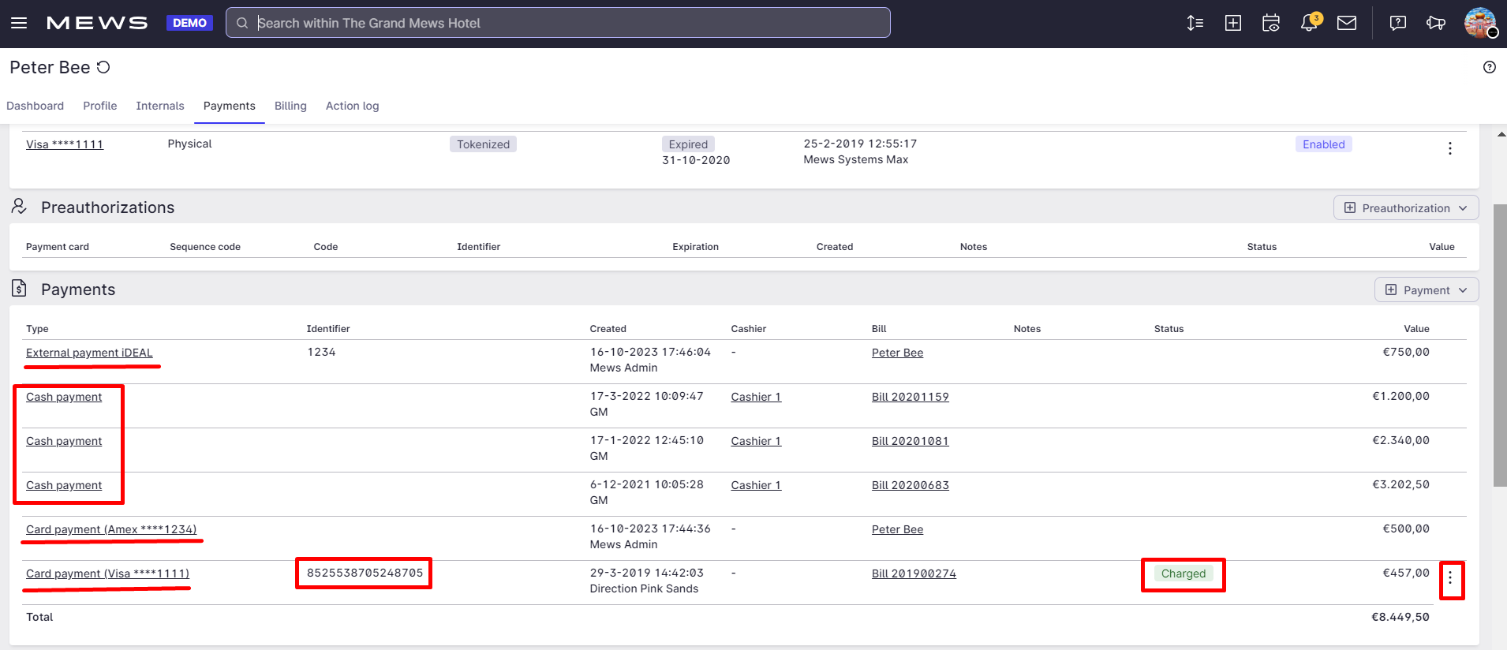This screenshot has height=650, width=1507.
Task: Click the Card payment (Amex ****1234) link
Action: pyautogui.click(x=111, y=529)
